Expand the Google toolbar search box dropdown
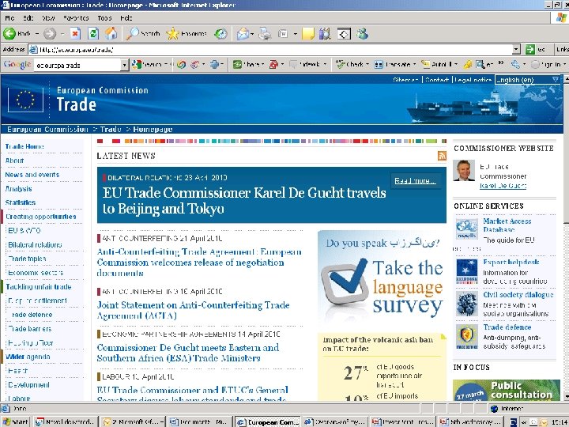 click(x=125, y=65)
